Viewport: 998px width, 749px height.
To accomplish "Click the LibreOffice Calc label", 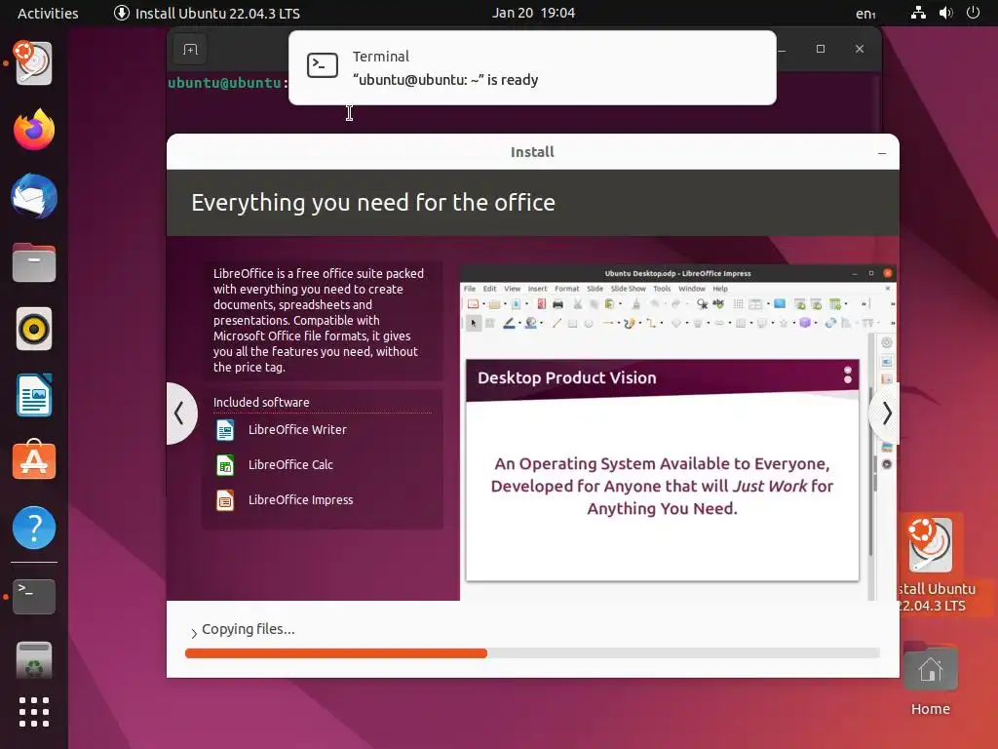I will click(x=290, y=465).
